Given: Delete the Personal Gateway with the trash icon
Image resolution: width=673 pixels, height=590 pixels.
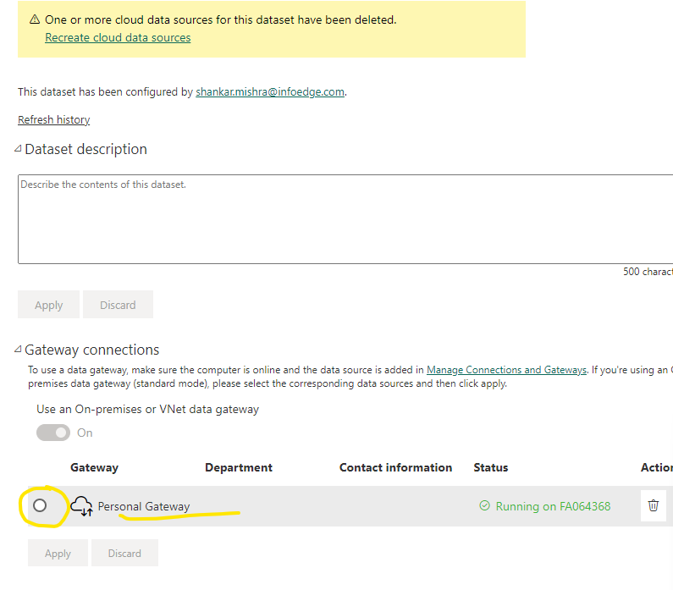Looking at the screenshot, I should [x=654, y=505].
